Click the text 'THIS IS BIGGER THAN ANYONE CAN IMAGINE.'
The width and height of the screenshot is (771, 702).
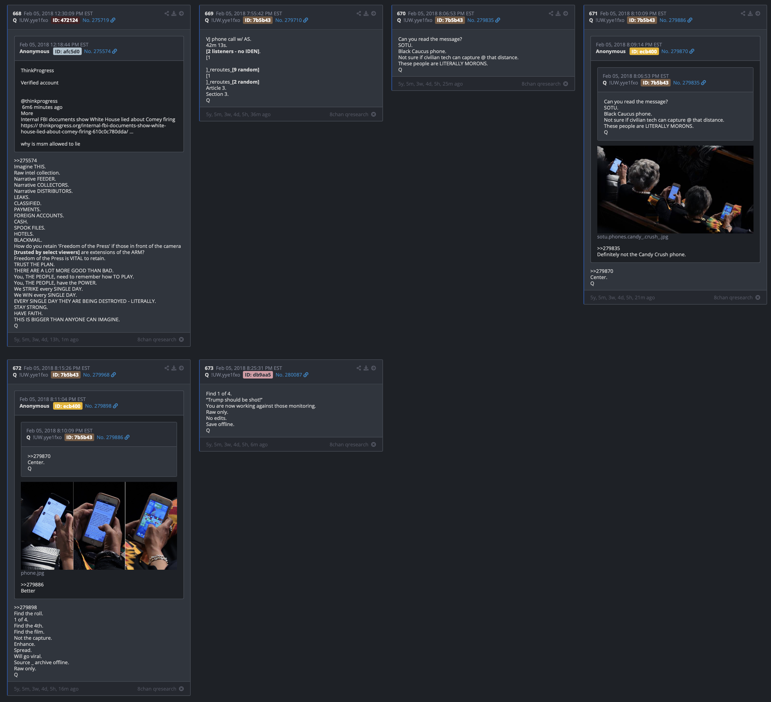[67, 319]
